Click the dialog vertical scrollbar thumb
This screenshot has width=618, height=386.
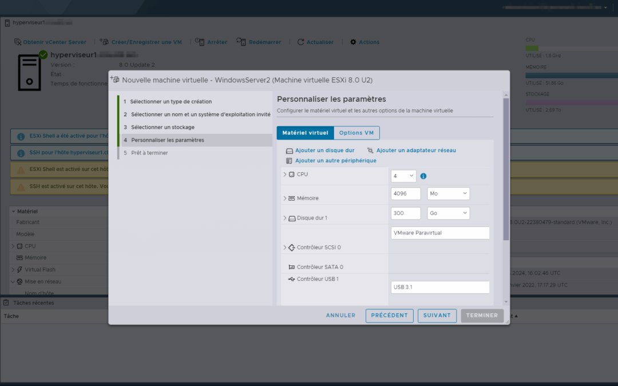pos(506,169)
